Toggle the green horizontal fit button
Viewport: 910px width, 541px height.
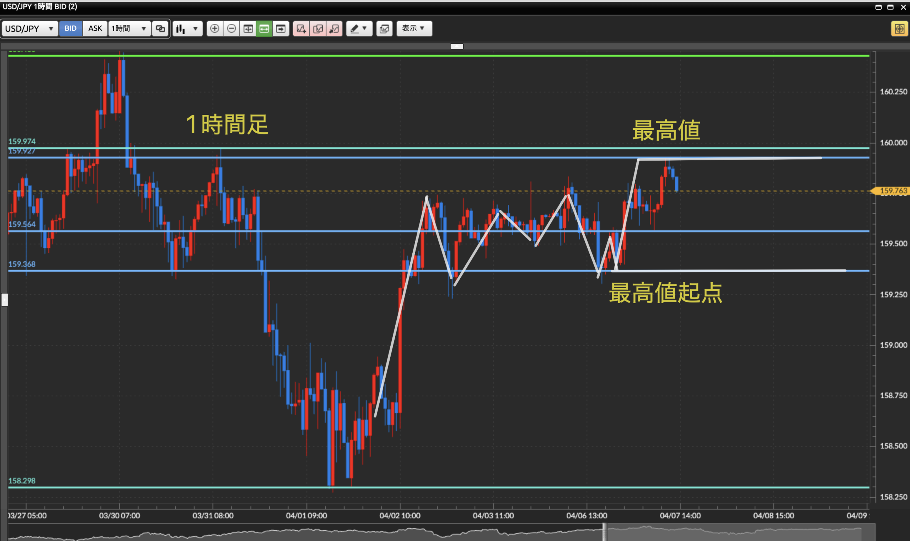(264, 28)
